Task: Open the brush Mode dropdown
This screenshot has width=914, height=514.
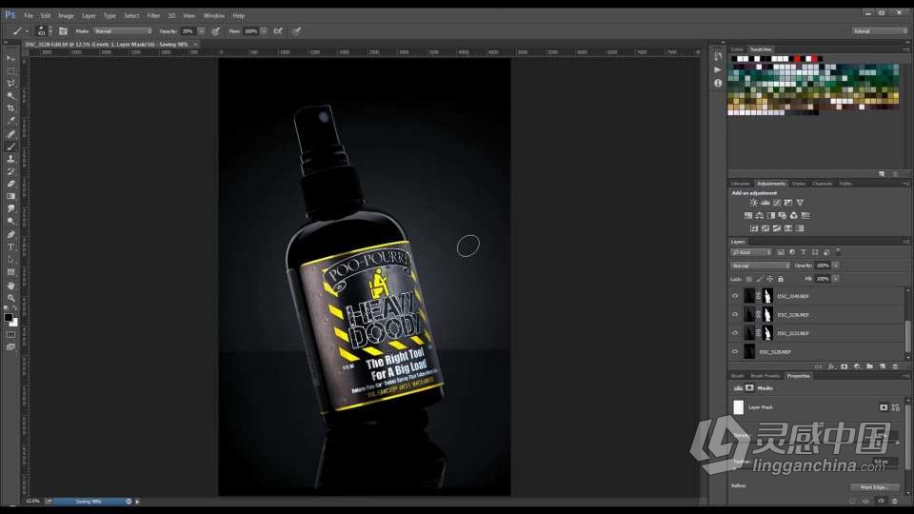Action: coord(122,30)
